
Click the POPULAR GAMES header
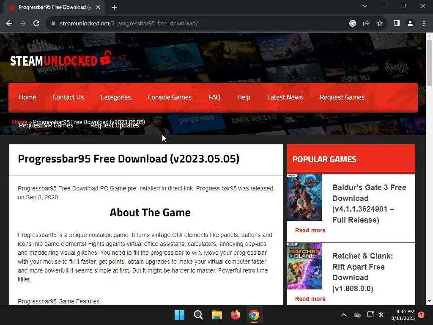point(324,159)
